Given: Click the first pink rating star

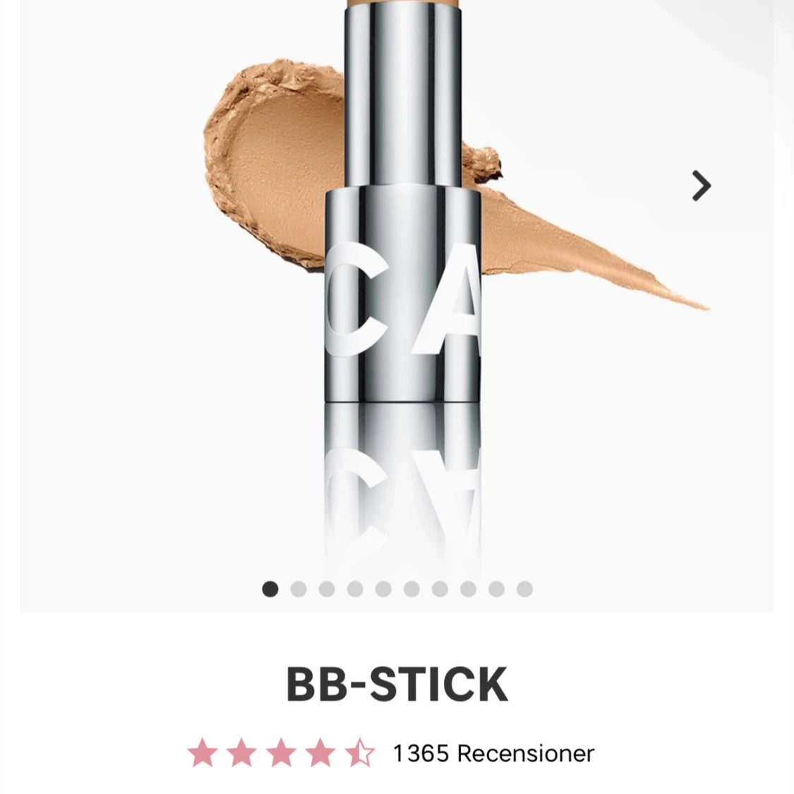Looking at the screenshot, I should pyautogui.click(x=203, y=752).
